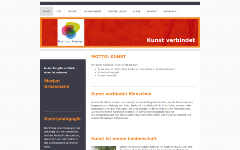Select BILDERGALERIE in the navigation
This screenshot has height=150, width=240.
(x=92, y=11)
